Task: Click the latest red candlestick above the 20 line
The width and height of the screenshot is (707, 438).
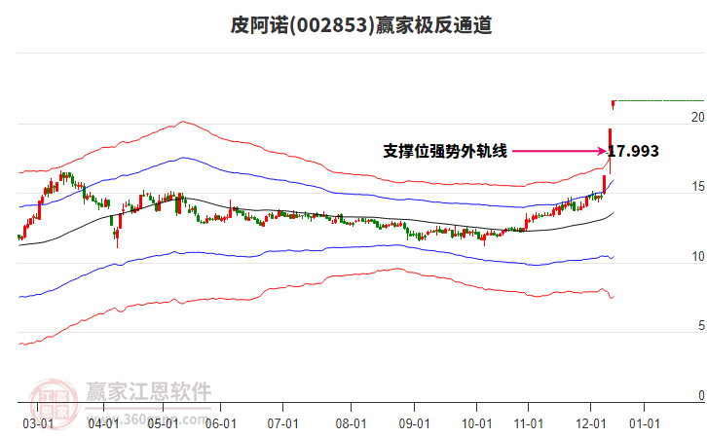Action: pos(613,104)
